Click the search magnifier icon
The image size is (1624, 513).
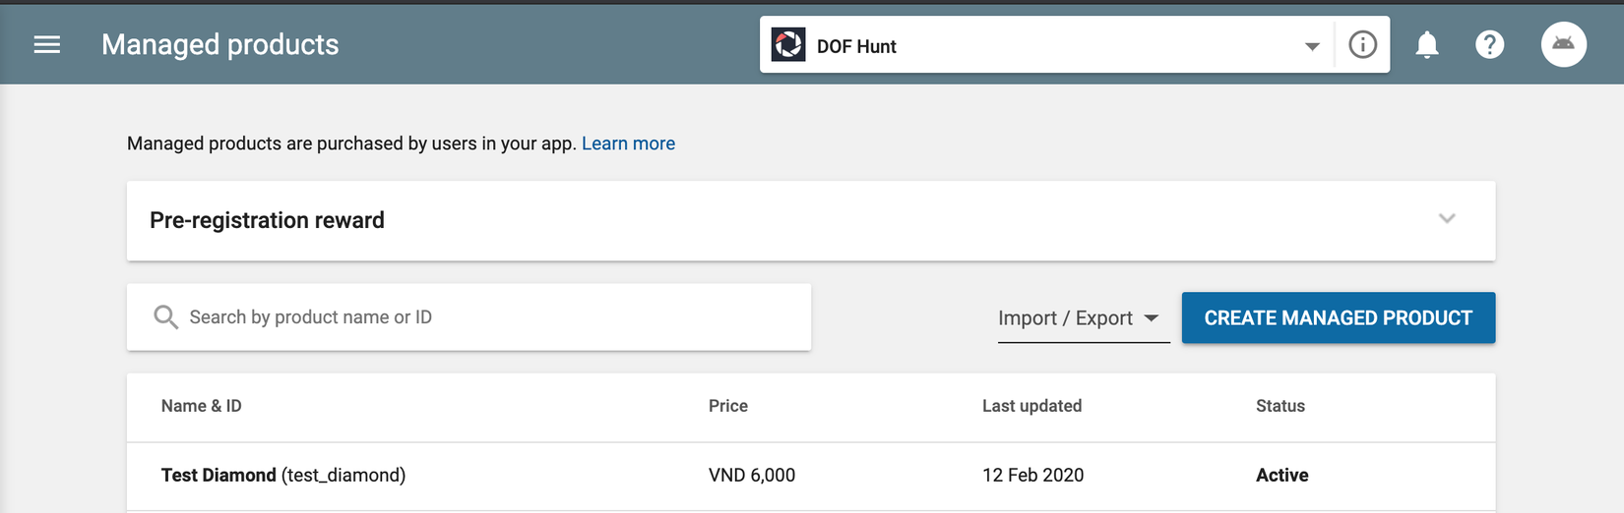pos(165,317)
